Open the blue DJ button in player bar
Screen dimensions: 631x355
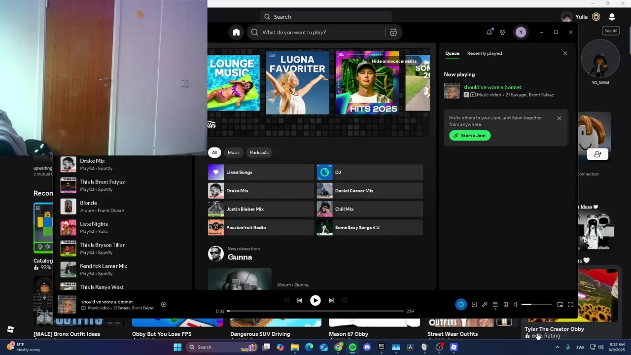coord(461,304)
